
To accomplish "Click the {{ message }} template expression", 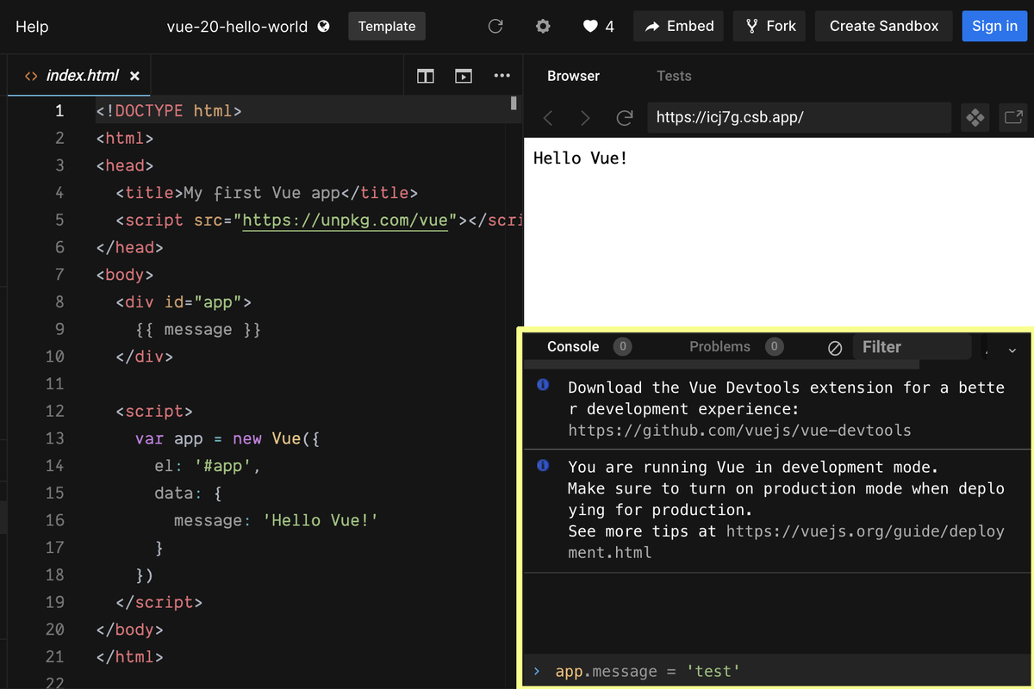I will [197, 329].
